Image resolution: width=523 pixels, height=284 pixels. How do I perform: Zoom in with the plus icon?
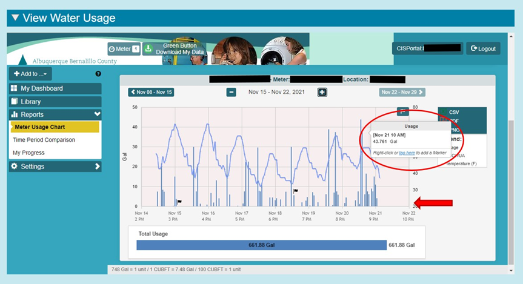click(322, 92)
